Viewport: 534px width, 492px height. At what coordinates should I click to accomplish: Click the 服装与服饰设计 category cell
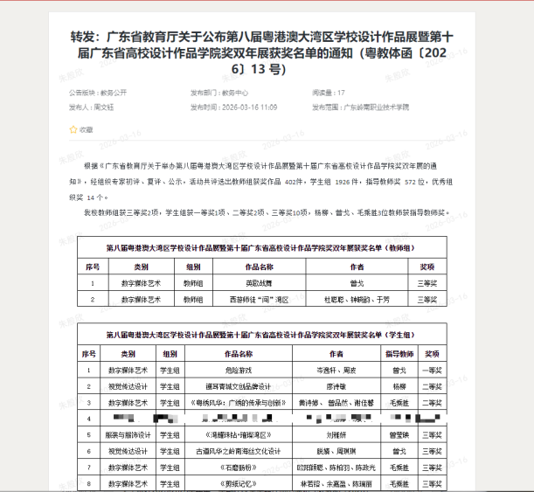[128, 434]
